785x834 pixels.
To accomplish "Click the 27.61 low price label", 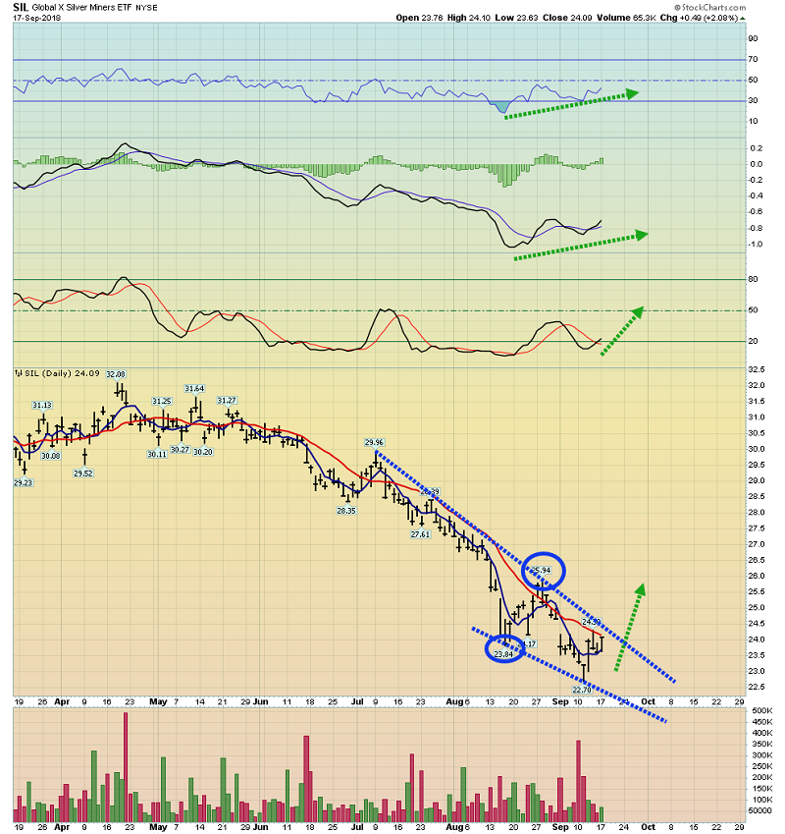I will (x=420, y=534).
